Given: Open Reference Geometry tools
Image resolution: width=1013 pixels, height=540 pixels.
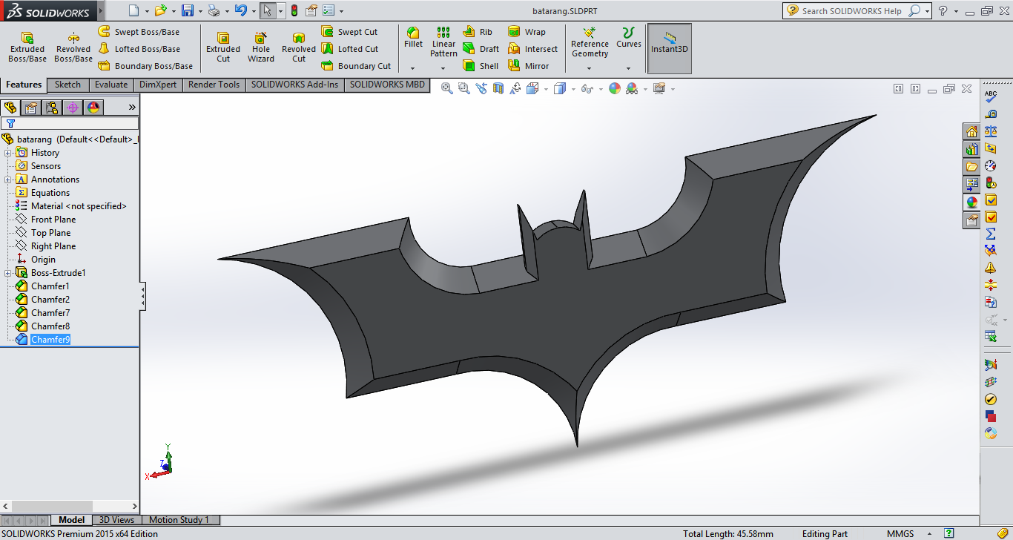Looking at the screenshot, I should [590, 42].
